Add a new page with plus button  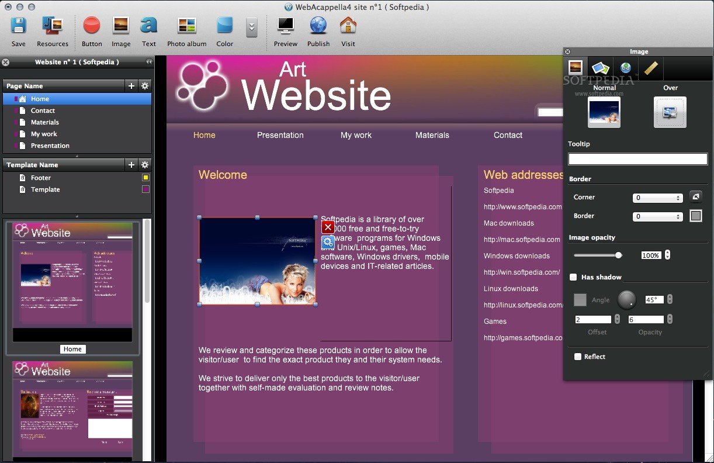(x=131, y=85)
